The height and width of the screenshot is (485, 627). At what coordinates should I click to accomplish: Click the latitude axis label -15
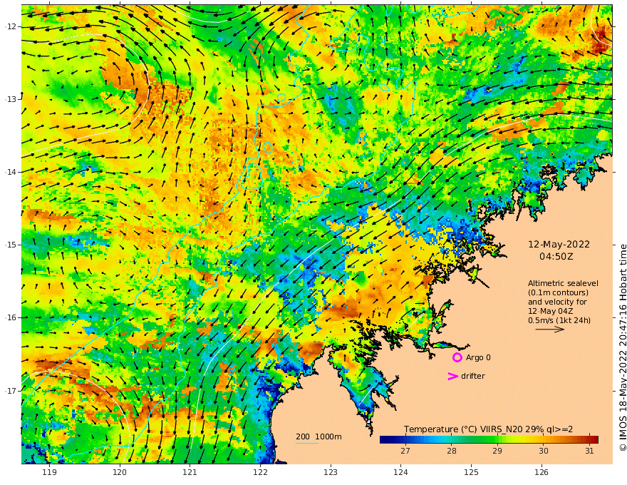(11, 245)
